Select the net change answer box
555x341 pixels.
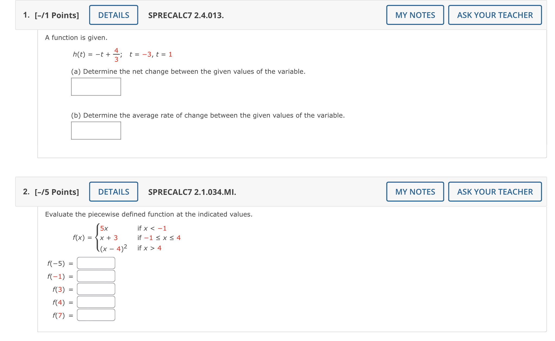click(96, 87)
